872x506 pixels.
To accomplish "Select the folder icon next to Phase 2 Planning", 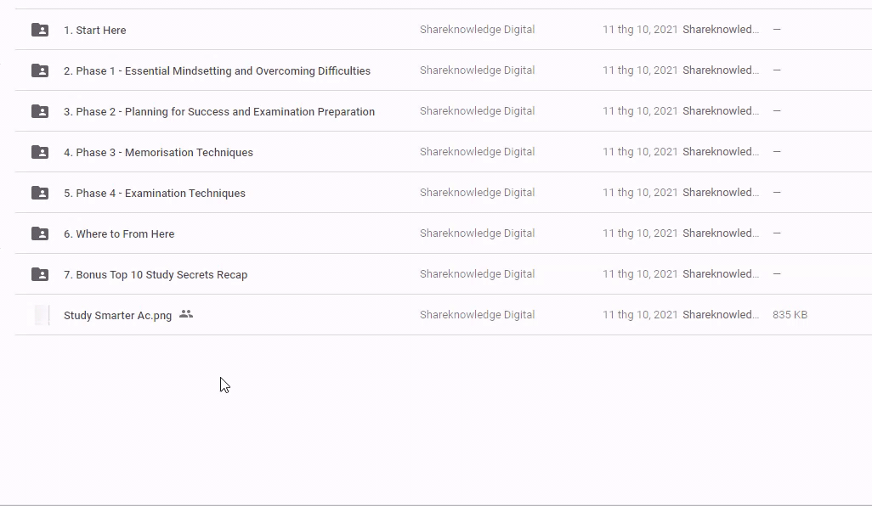I will (x=40, y=111).
